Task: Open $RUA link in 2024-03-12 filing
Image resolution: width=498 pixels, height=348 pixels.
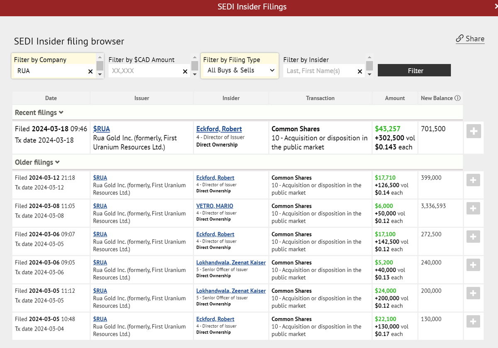Action: (x=100, y=178)
